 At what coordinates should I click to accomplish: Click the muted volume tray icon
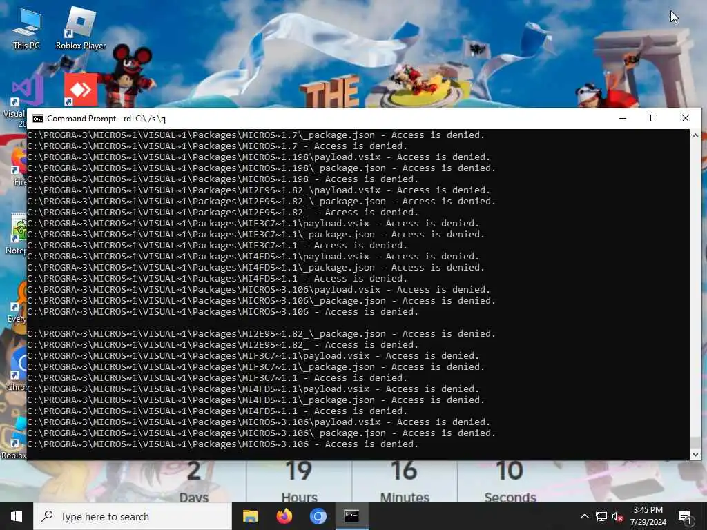coord(617,516)
